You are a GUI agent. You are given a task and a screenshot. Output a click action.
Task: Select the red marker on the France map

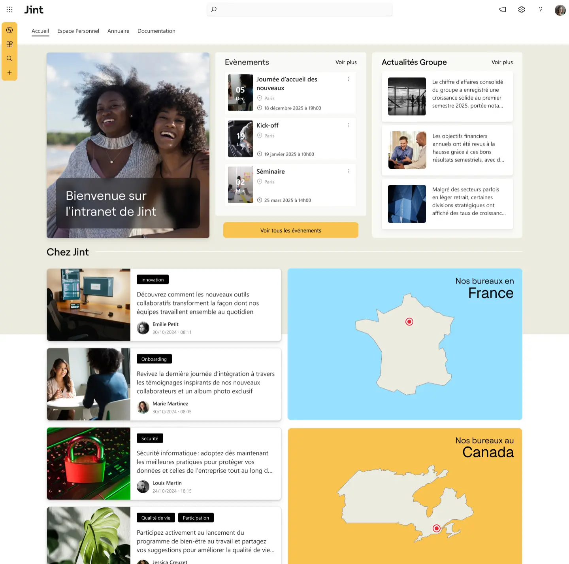click(x=409, y=322)
